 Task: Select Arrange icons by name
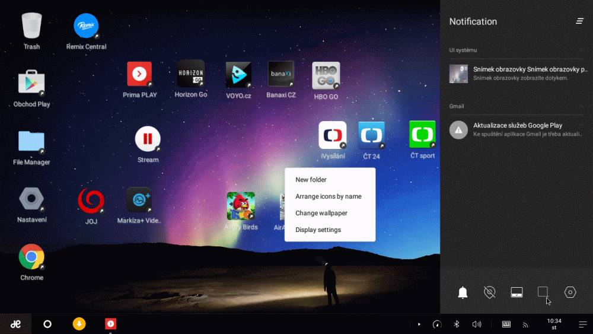(330, 196)
